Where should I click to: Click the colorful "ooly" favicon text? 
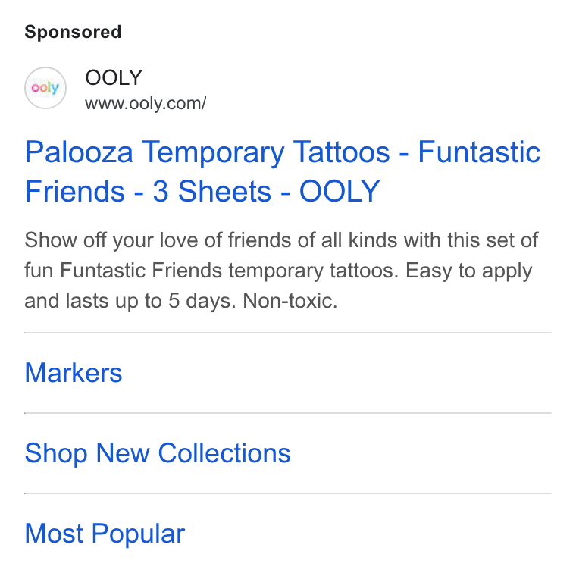45,88
